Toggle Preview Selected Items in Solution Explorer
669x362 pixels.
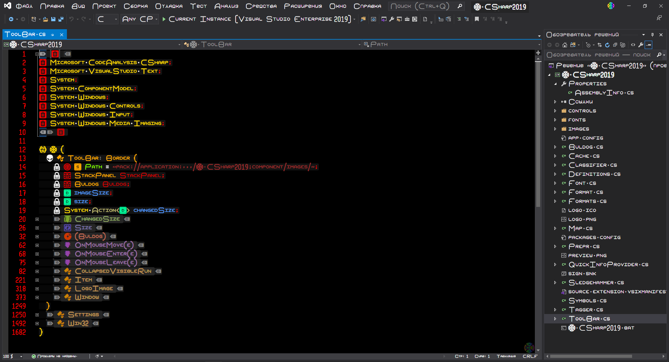point(648,45)
